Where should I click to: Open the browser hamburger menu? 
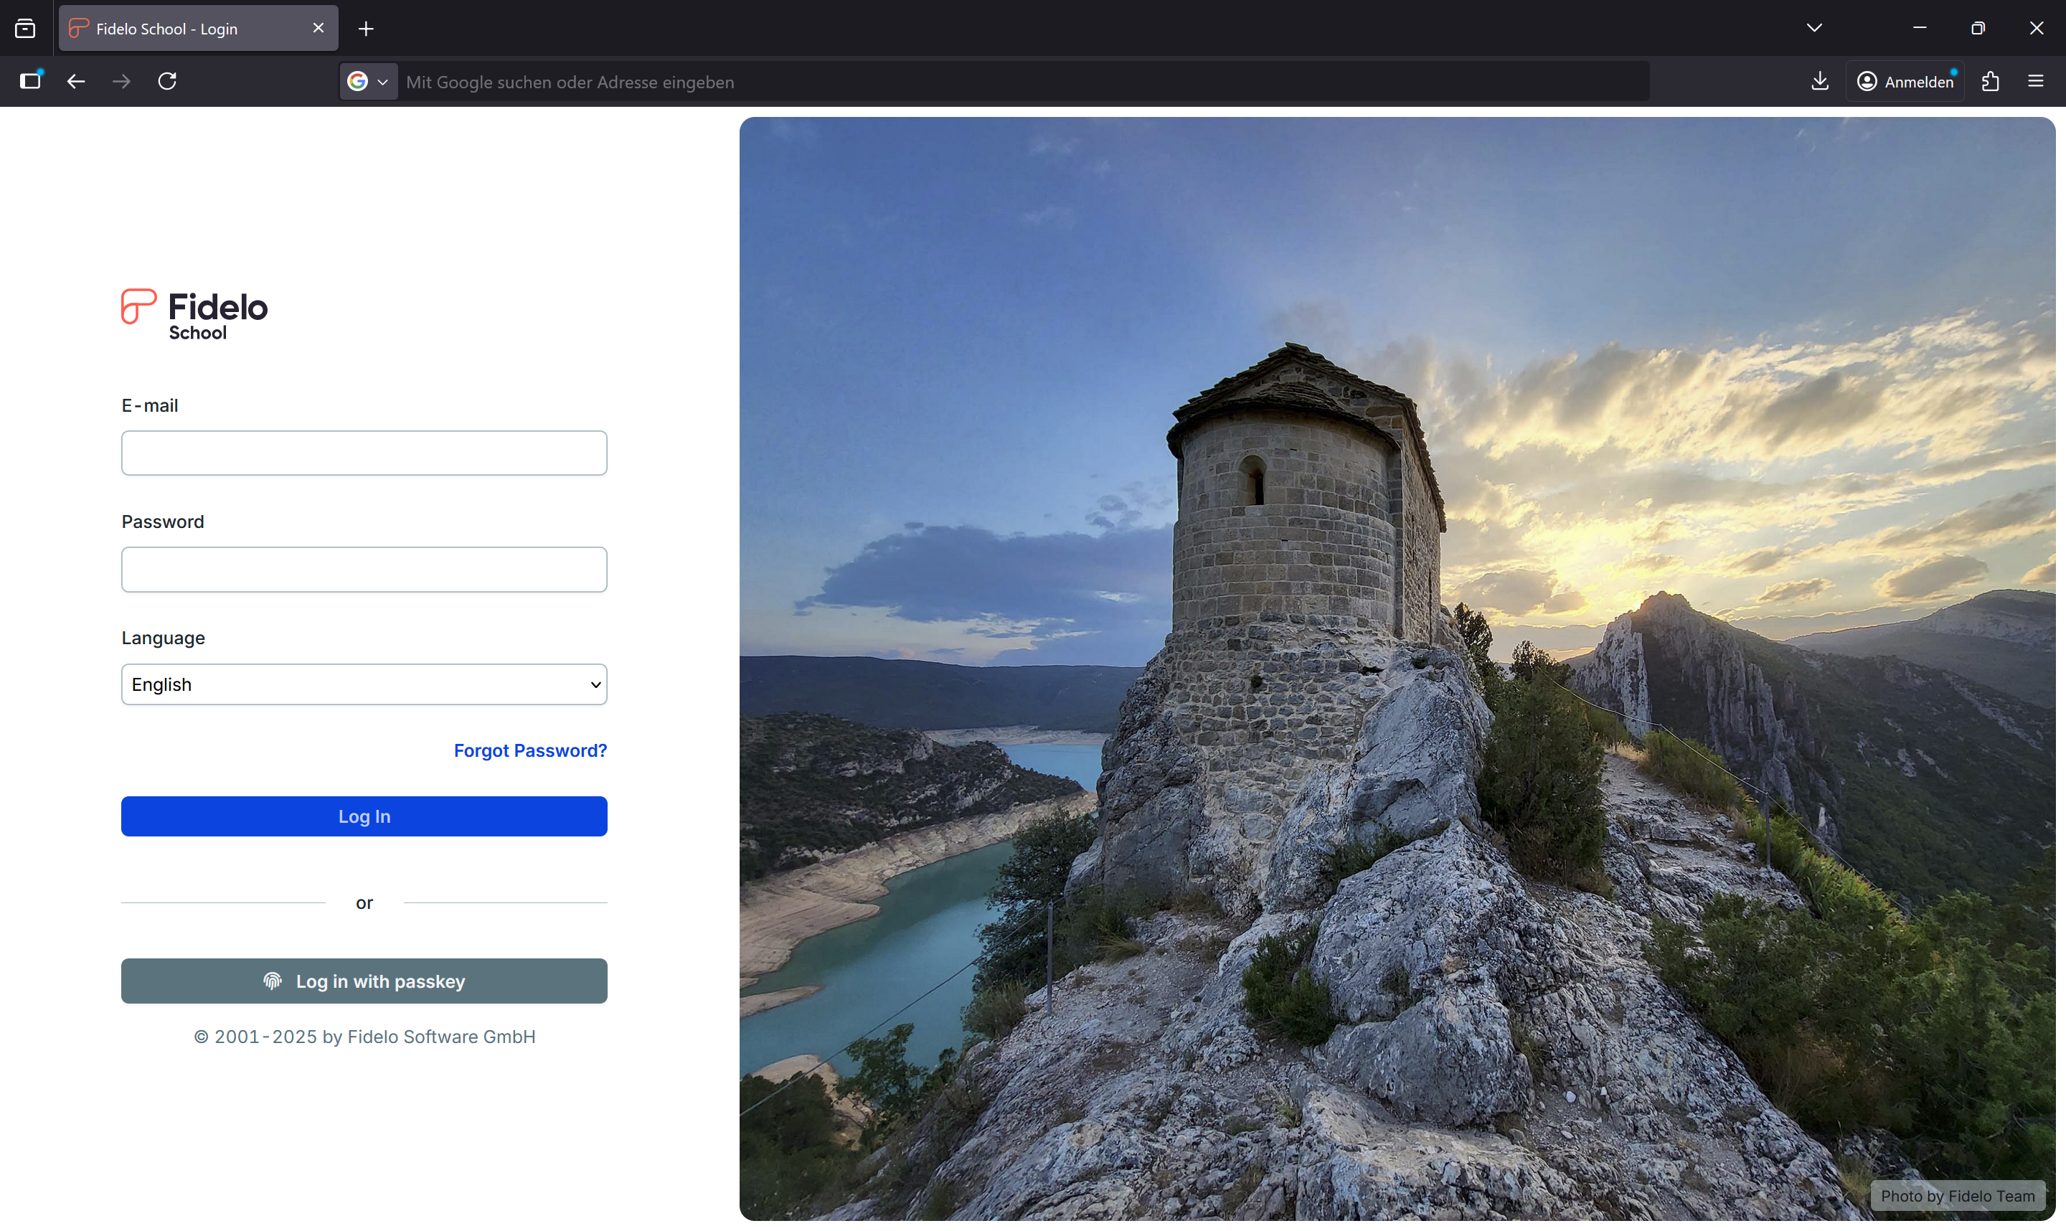2035,81
